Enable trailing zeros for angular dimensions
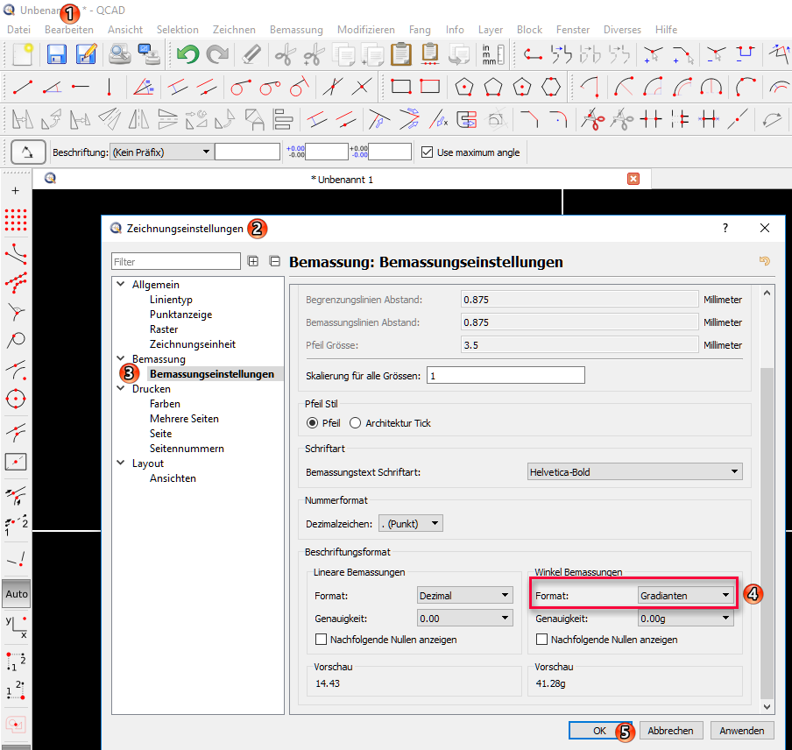The width and height of the screenshot is (792, 750). 542,640
